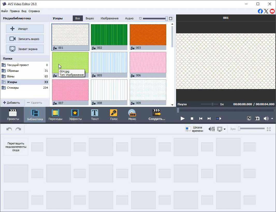Switch to the Изображения filter tab
Viewport: 276px width, 212px height.
[110, 18]
